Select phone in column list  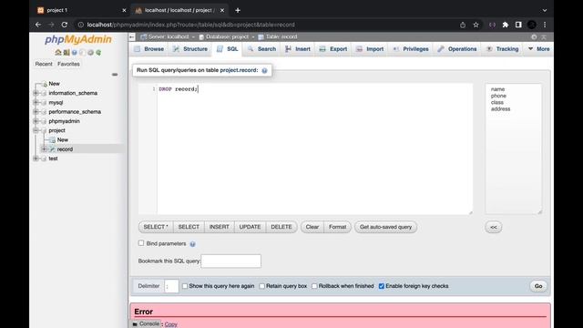click(x=498, y=96)
